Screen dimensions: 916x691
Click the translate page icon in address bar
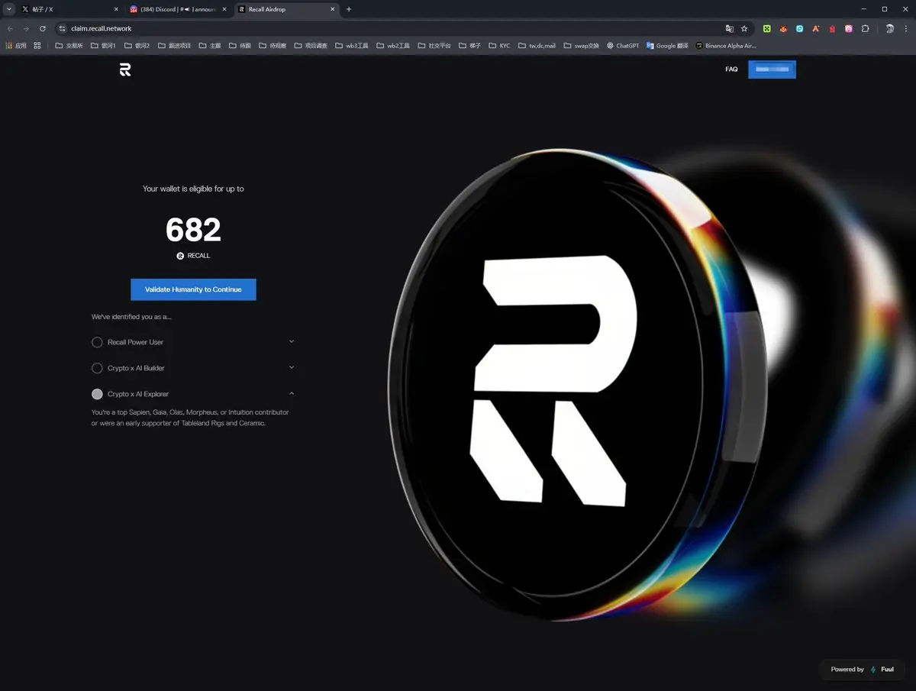pos(729,28)
